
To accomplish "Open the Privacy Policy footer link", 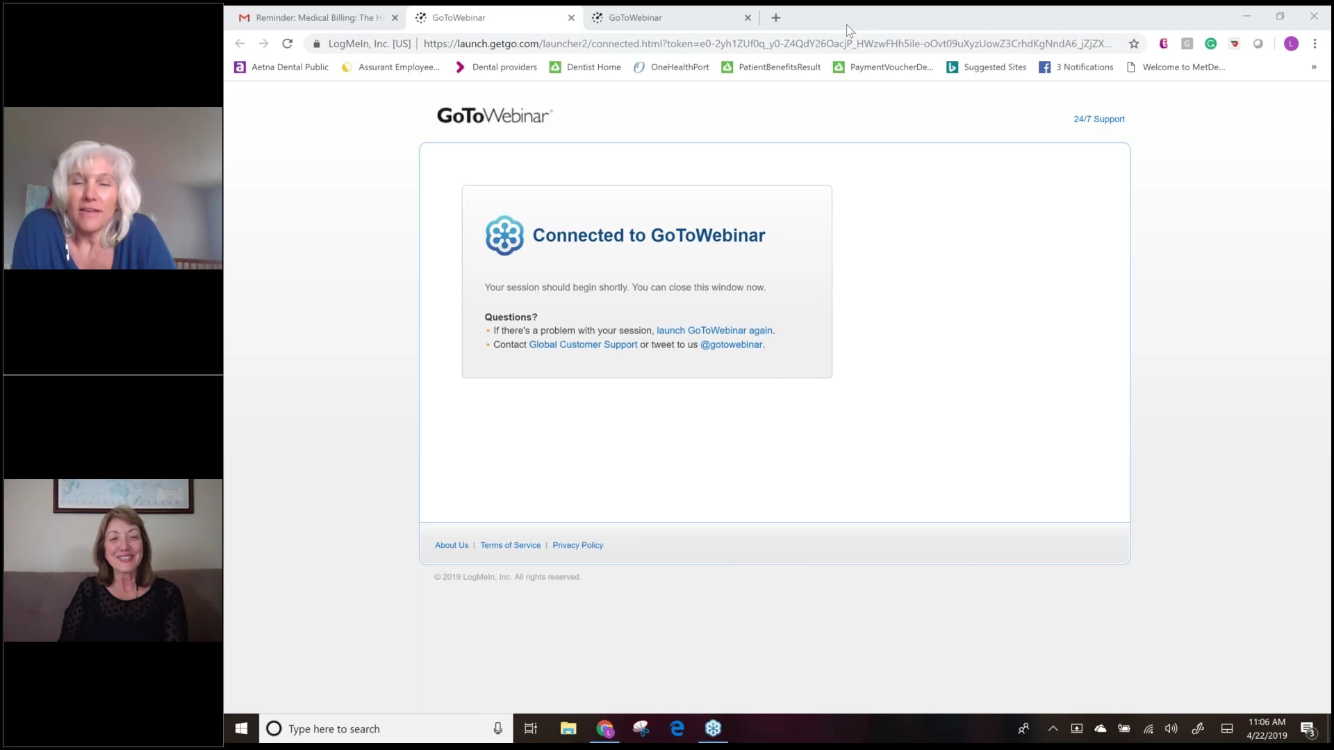I will click(x=577, y=545).
